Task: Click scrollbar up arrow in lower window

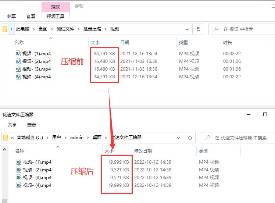Action: click(x=5, y=149)
